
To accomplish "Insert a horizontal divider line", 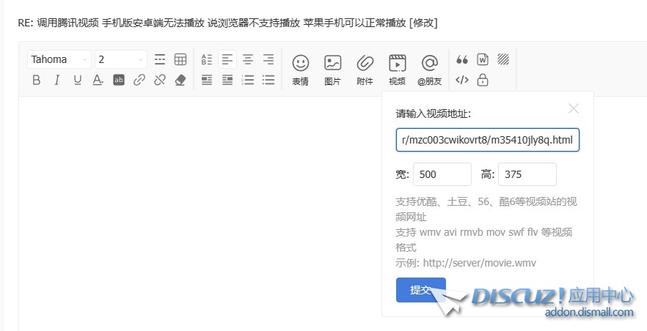I will [x=160, y=59].
